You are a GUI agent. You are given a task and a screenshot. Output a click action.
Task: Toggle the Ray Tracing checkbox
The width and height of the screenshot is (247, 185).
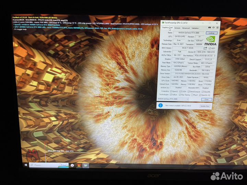pos(180,95)
